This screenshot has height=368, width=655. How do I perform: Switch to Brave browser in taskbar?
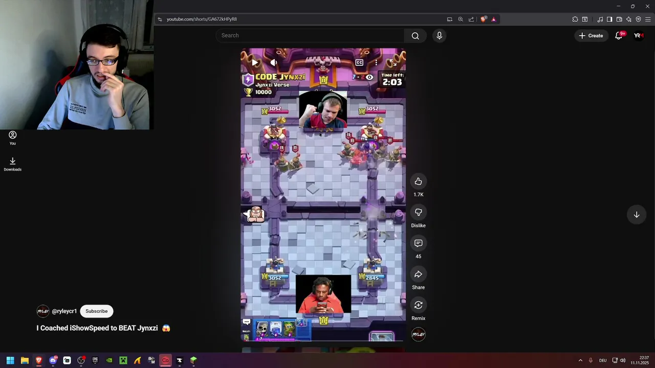38,360
